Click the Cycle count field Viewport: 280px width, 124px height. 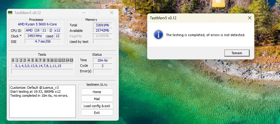(103, 66)
